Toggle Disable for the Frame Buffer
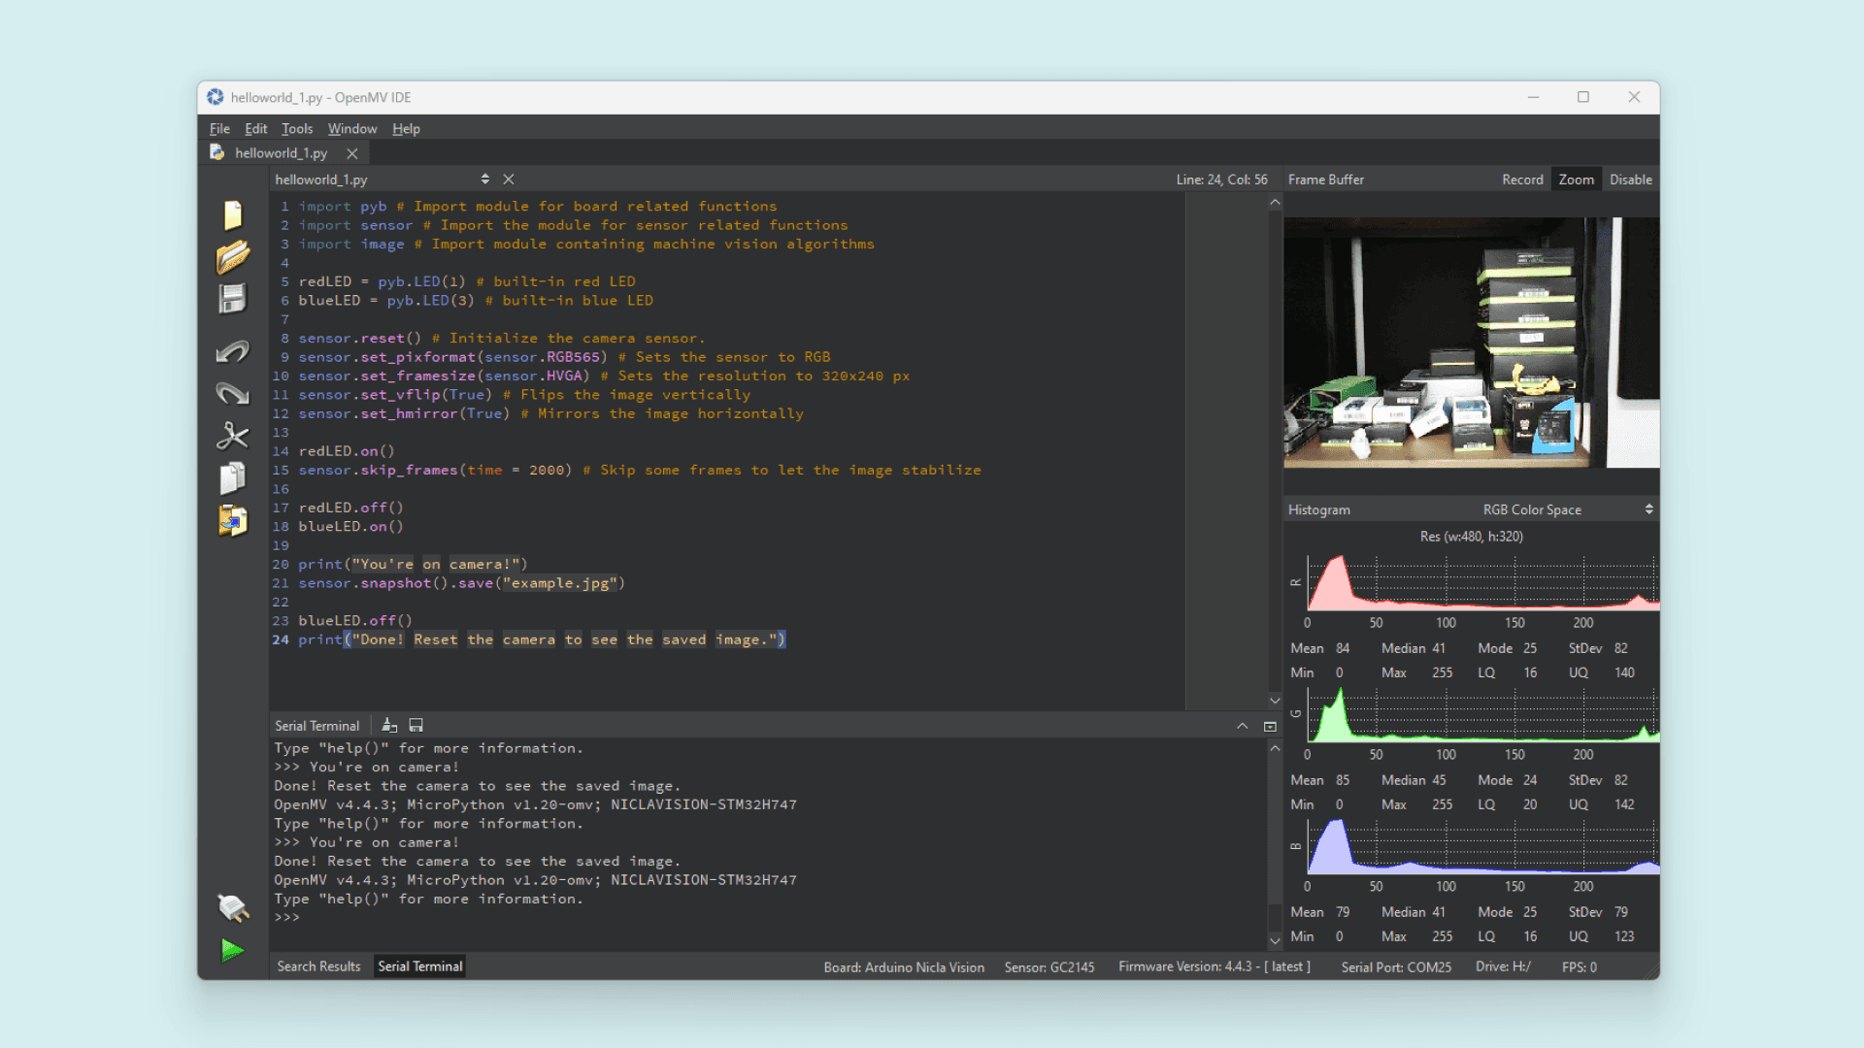This screenshot has width=1864, height=1048. [1630, 180]
